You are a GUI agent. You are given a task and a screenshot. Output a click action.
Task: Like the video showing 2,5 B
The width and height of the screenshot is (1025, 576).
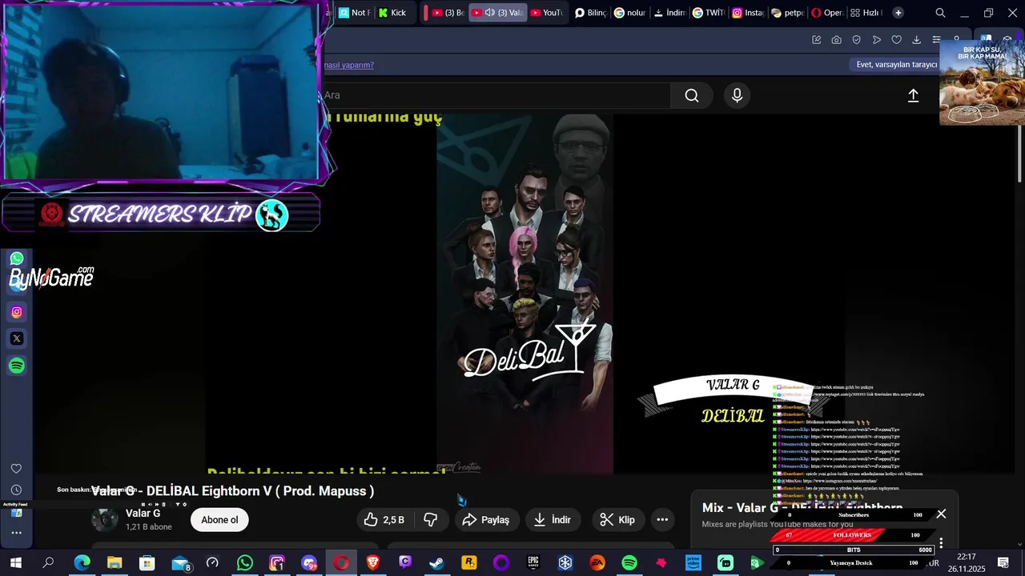pos(384,520)
